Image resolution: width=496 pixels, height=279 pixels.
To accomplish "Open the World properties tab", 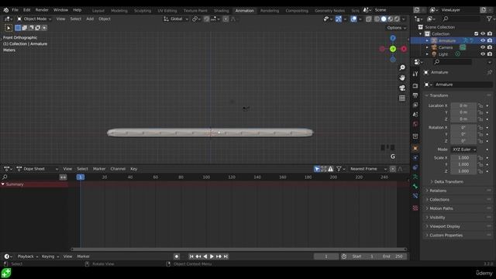I will [x=415, y=124].
